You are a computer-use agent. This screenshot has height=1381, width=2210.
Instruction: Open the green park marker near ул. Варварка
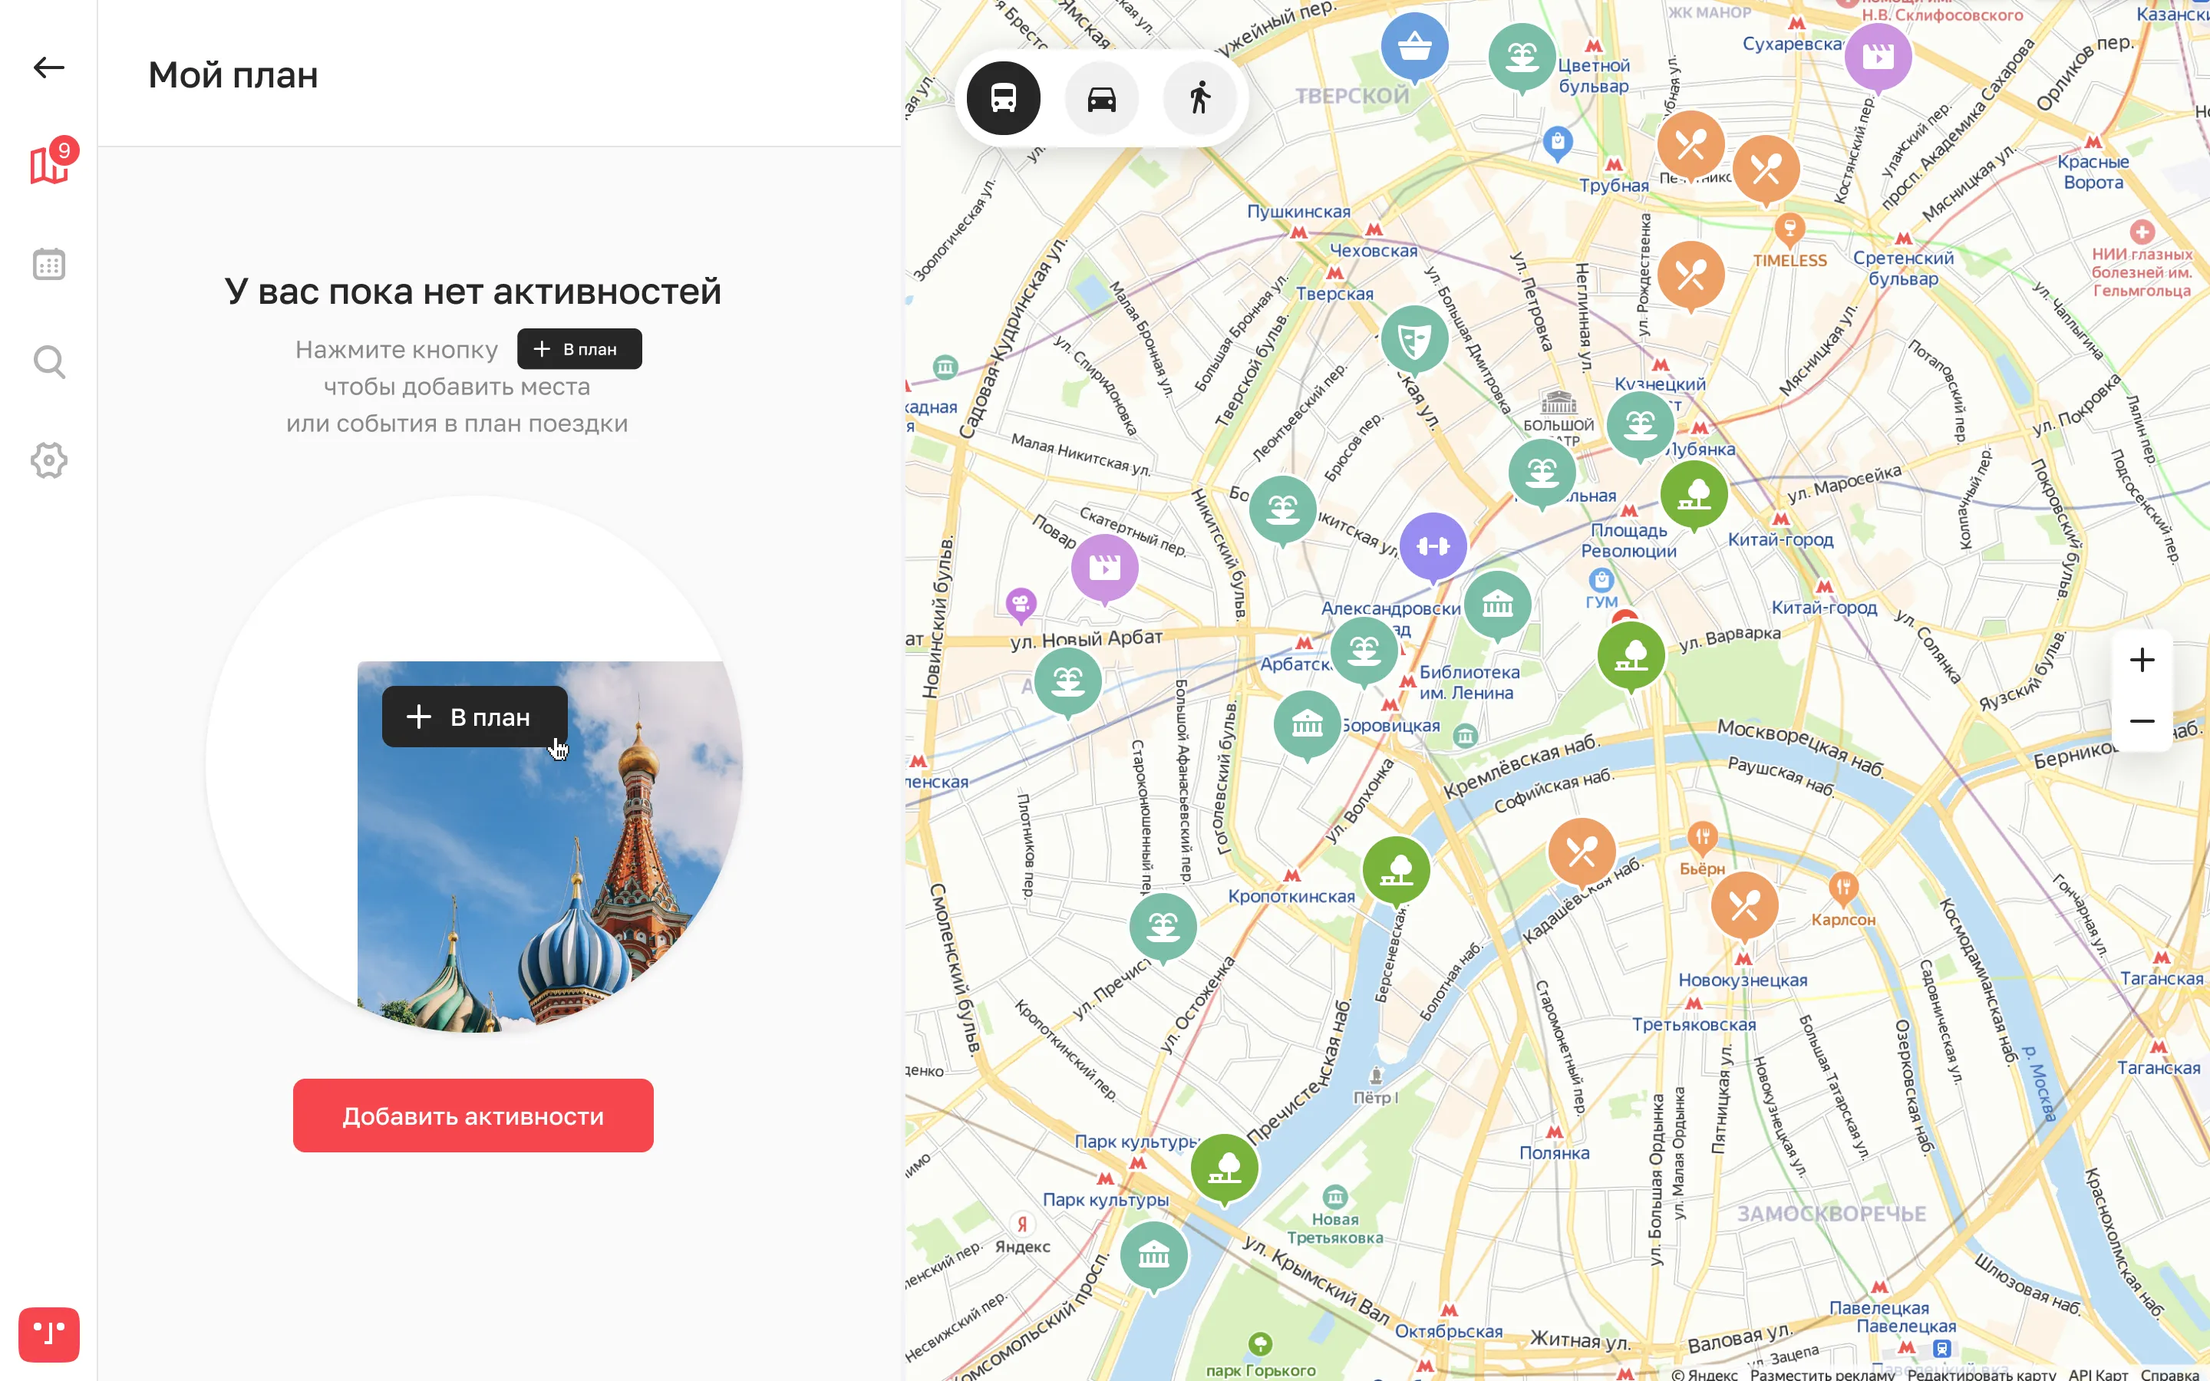pyautogui.click(x=1632, y=658)
